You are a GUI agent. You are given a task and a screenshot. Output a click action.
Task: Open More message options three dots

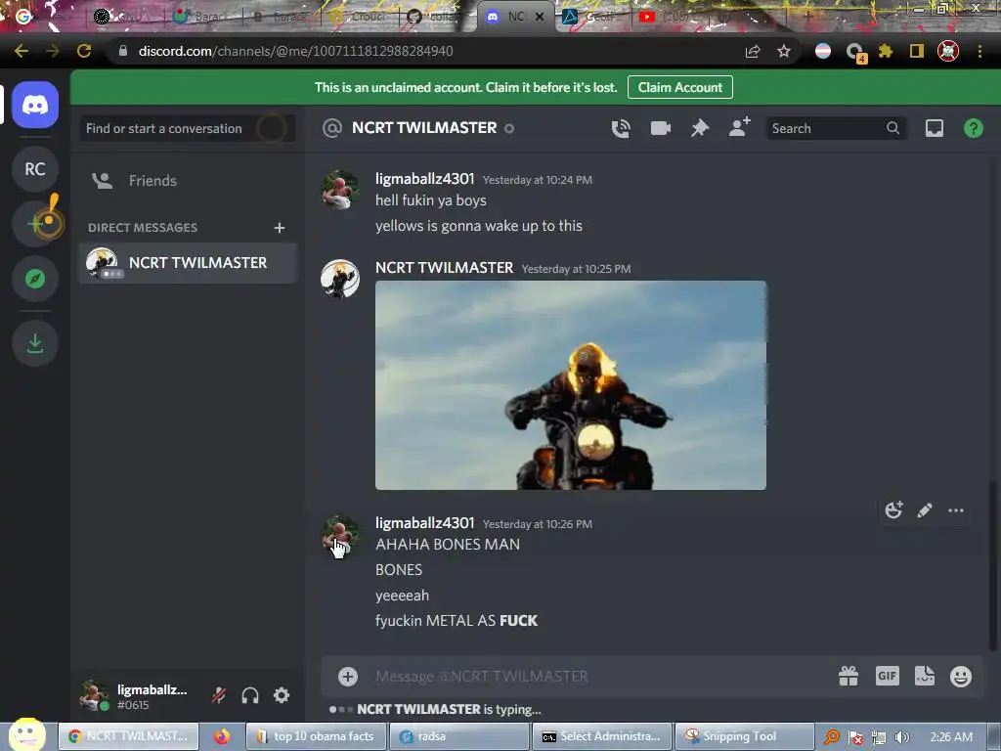pyautogui.click(x=956, y=509)
